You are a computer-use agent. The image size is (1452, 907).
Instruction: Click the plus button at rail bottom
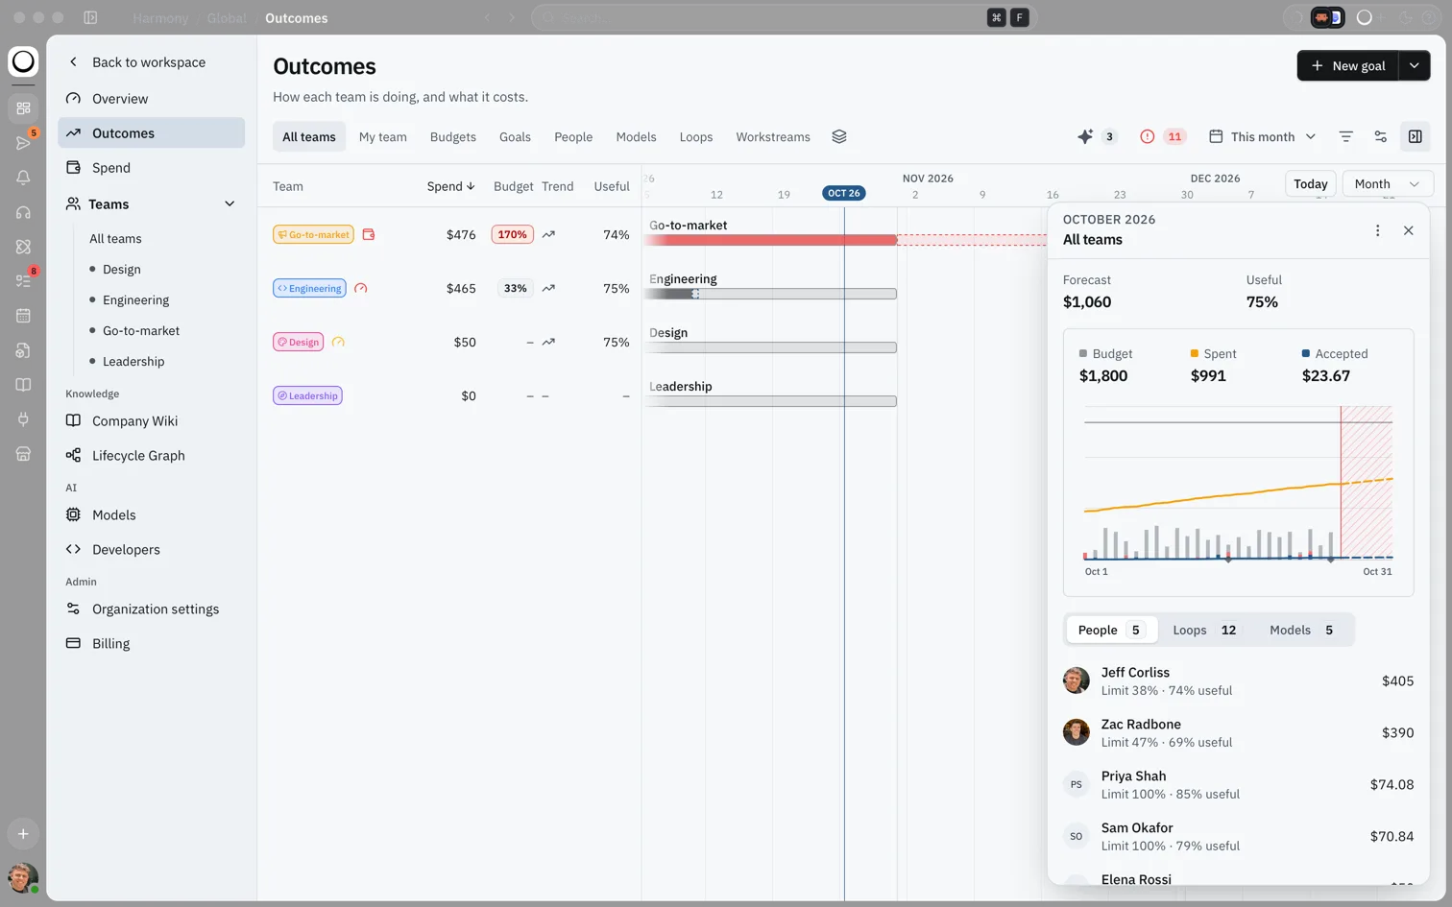coord(23,834)
